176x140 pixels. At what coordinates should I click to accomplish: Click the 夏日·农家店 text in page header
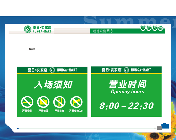[42, 27]
